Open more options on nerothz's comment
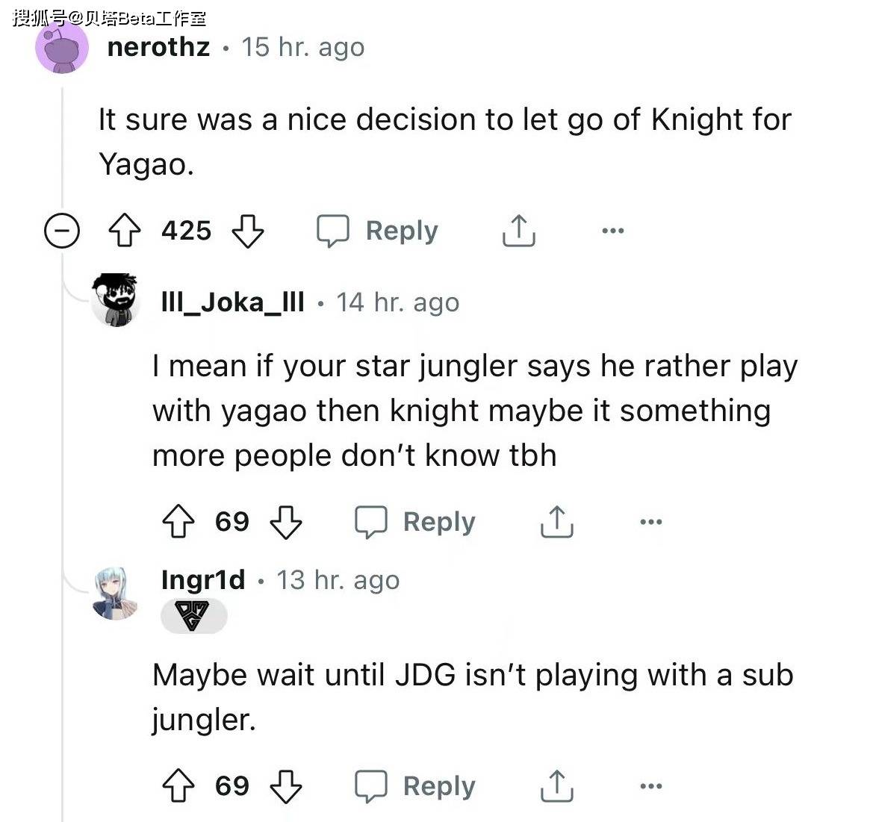873x822 pixels. [612, 231]
